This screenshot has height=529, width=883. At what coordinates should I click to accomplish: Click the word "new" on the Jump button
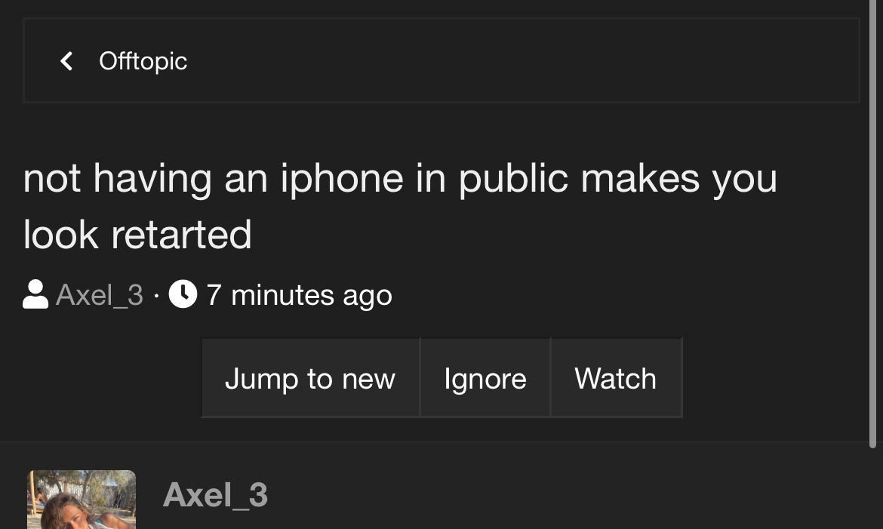pyautogui.click(x=368, y=378)
